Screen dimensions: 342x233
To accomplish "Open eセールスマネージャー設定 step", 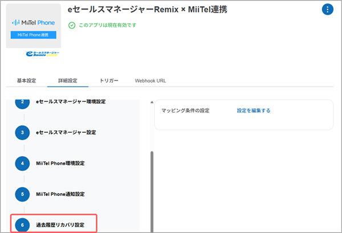I will tap(66, 133).
